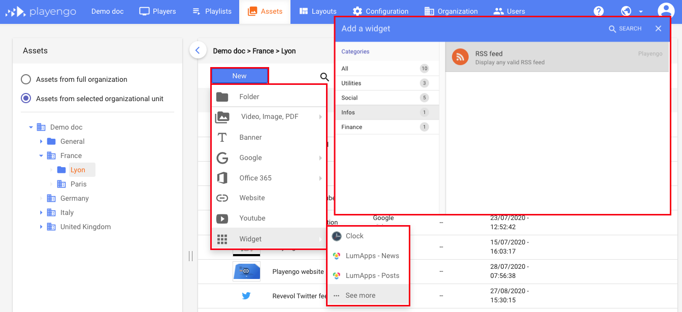Open the Organization tab
The height and width of the screenshot is (312, 682).
pos(451,11)
